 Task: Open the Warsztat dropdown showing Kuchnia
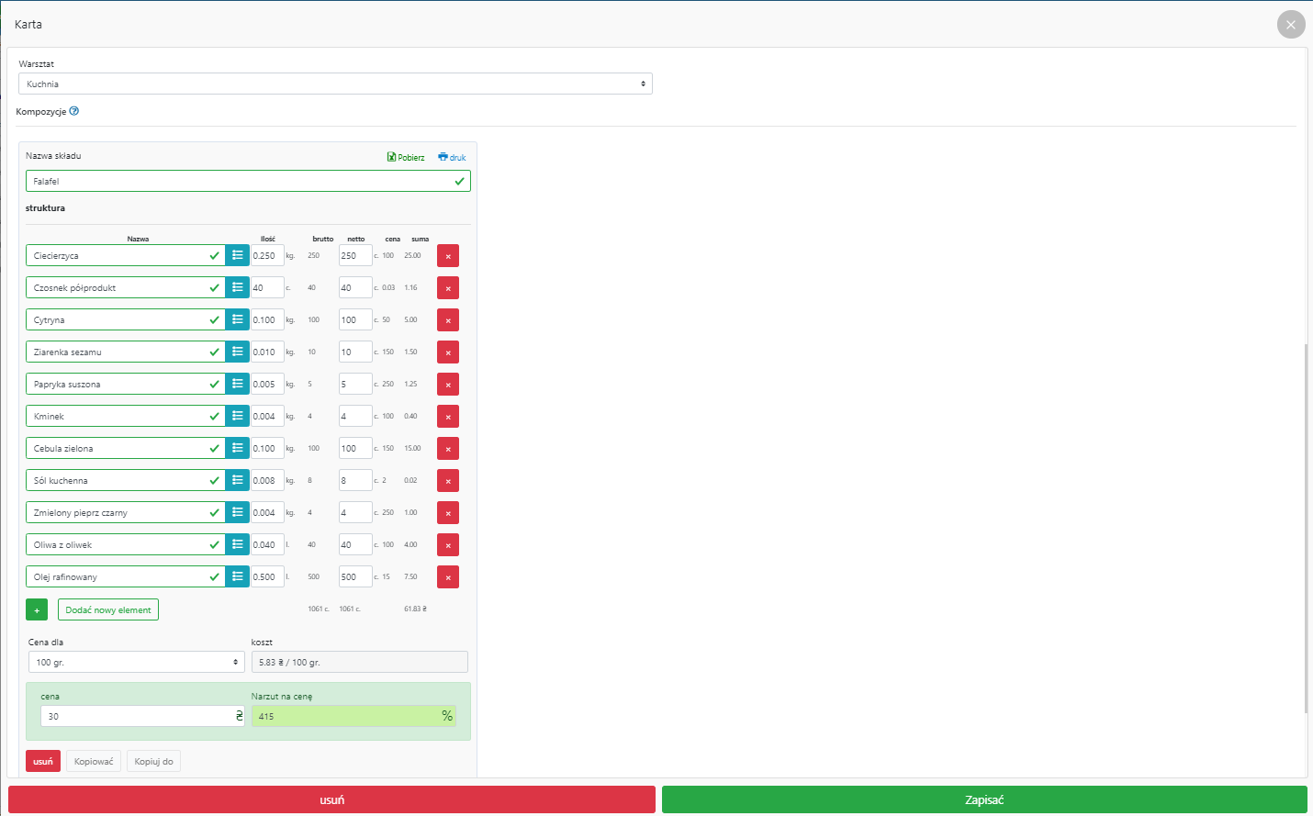click(x=335, y=84)
